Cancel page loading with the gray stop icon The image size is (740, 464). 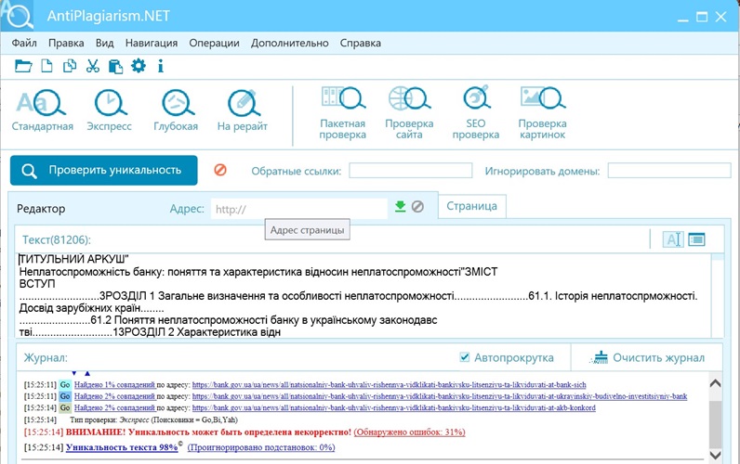point(417,206)
